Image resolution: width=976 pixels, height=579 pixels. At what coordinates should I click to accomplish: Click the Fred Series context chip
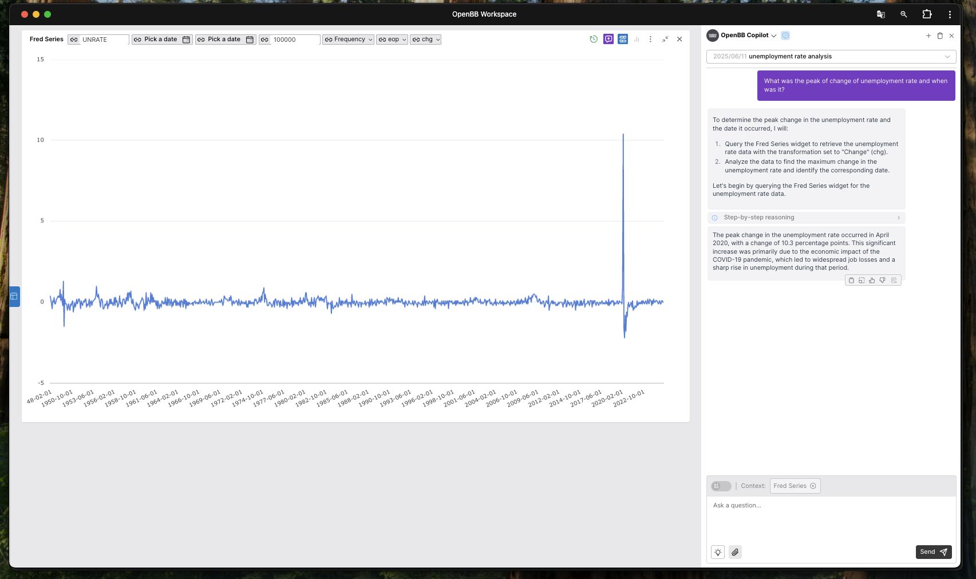[x=795, y=486]
